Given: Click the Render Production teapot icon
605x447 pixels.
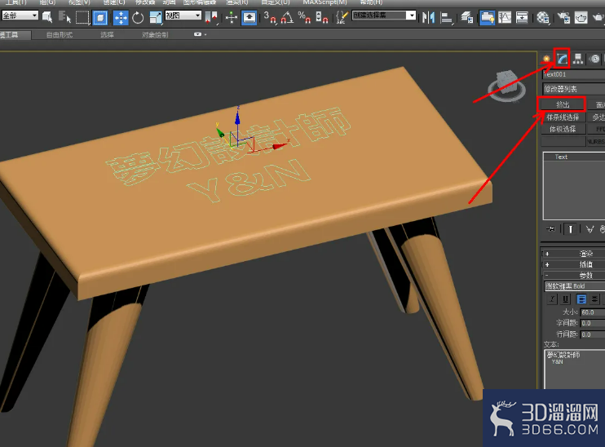Looking at the screenshot, I should click(598, 18).
